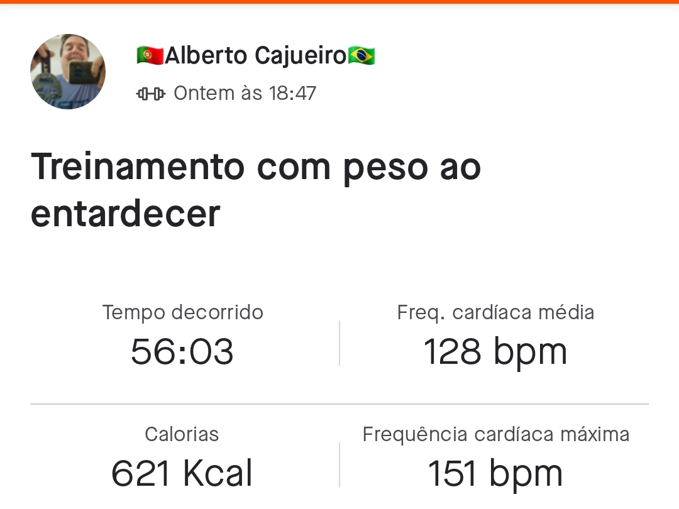Tap the weight training dumbbell icon
The width and height of the screenshot is (679, 509).
pos(151,94)
